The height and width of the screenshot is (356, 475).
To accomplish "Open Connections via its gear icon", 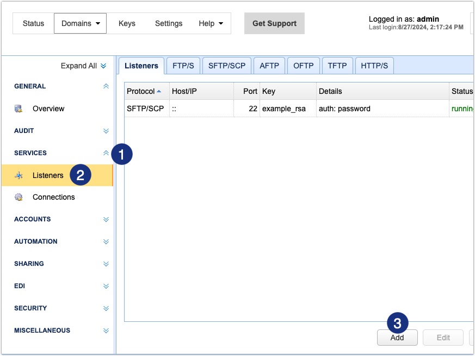I will (18, 197).
